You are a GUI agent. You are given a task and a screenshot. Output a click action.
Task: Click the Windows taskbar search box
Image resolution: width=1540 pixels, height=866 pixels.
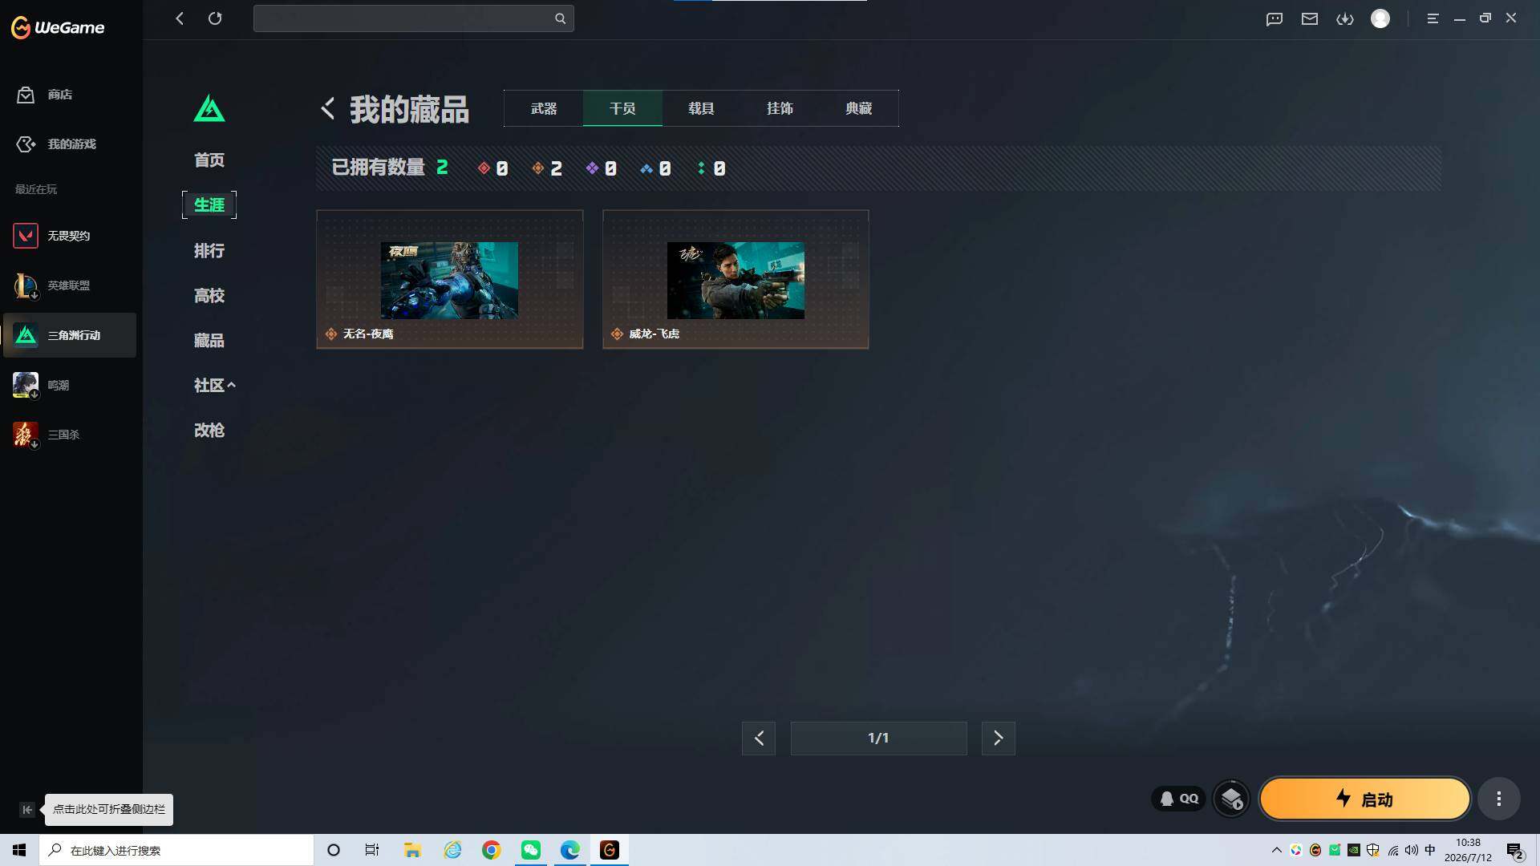176,850
